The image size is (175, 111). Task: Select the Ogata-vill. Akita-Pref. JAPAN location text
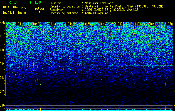(x=124, y=6)
